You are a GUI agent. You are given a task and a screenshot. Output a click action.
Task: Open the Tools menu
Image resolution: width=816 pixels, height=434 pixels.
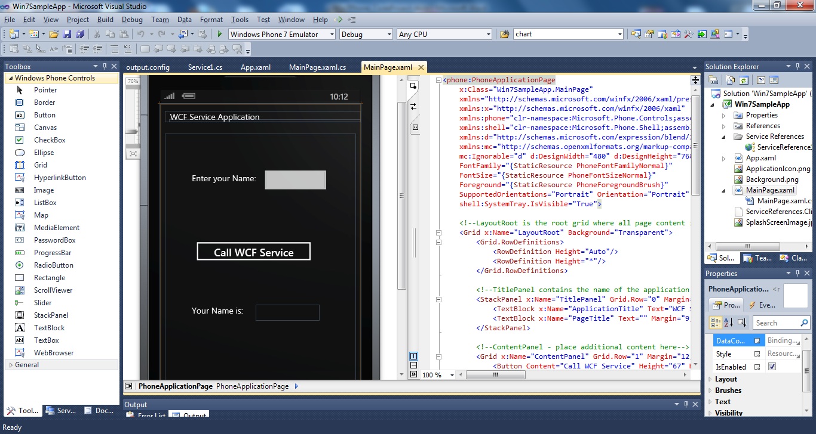tap(240, 20)
